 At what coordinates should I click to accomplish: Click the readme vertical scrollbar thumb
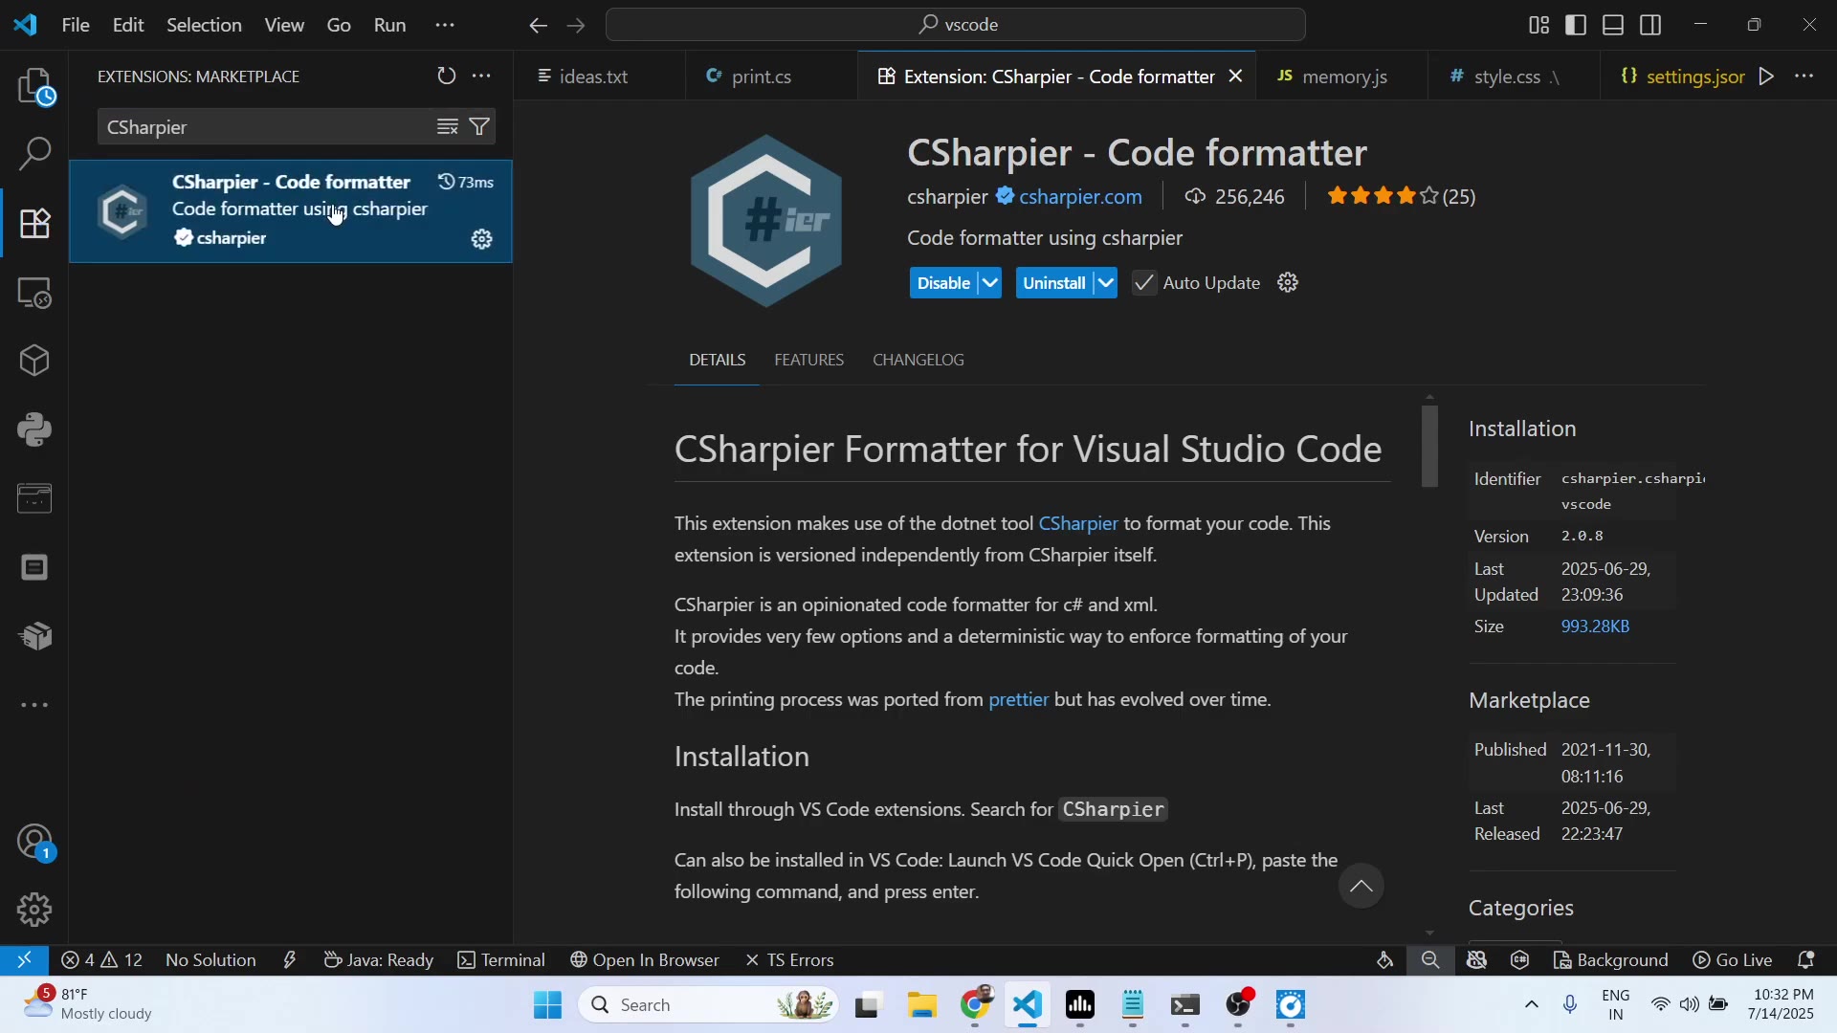(1430, 447)
